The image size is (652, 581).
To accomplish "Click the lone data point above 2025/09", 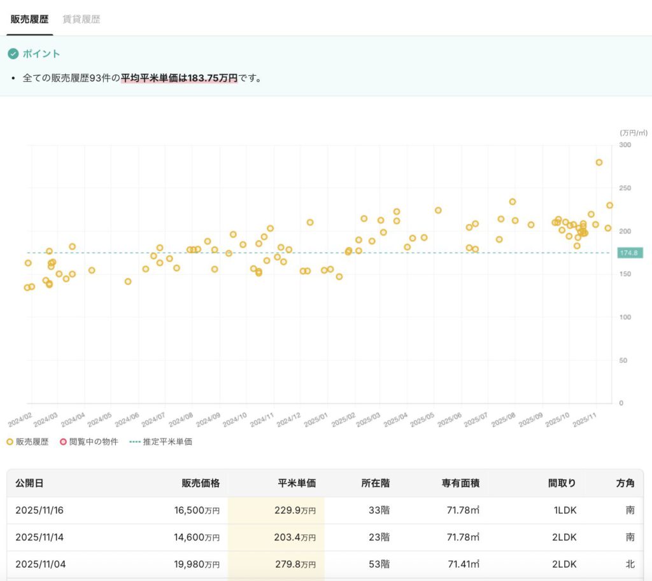I will click(531, 225).
